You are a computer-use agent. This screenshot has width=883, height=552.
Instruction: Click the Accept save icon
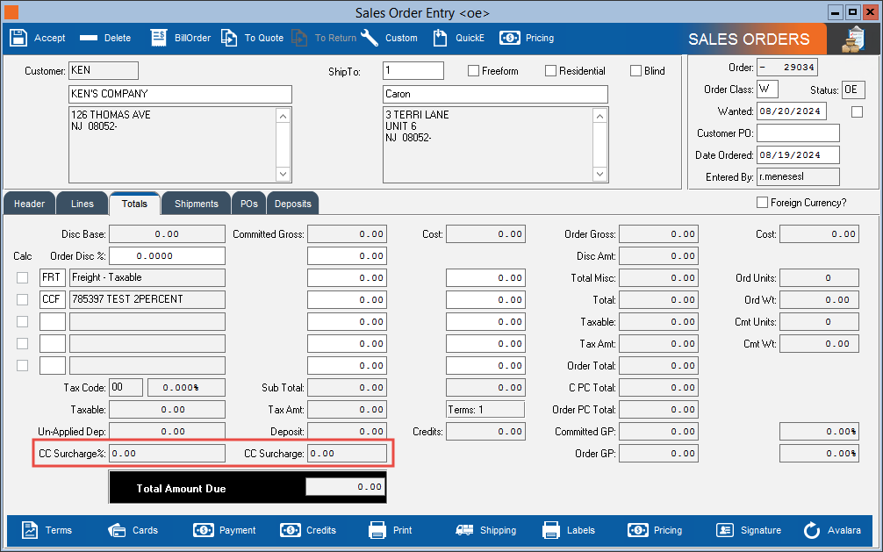[18, 38]
